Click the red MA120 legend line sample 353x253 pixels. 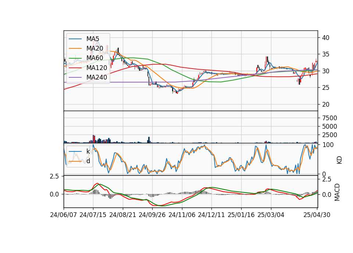point(75,68)
